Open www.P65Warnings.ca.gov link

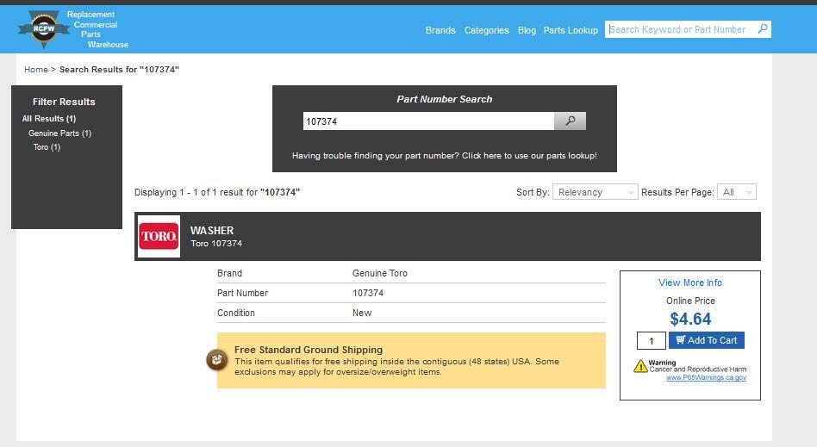coord(706,377)
